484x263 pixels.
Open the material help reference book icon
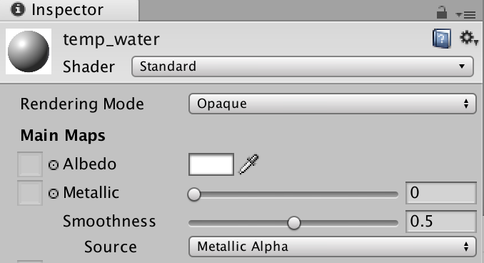pos(442,39)
